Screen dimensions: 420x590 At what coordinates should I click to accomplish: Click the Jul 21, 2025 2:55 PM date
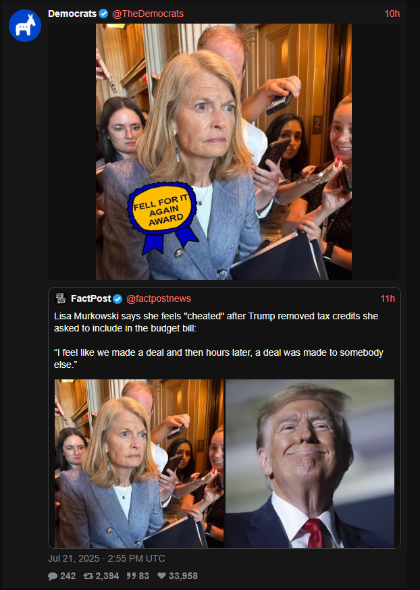pyautogui.click(x=107, y=558)
